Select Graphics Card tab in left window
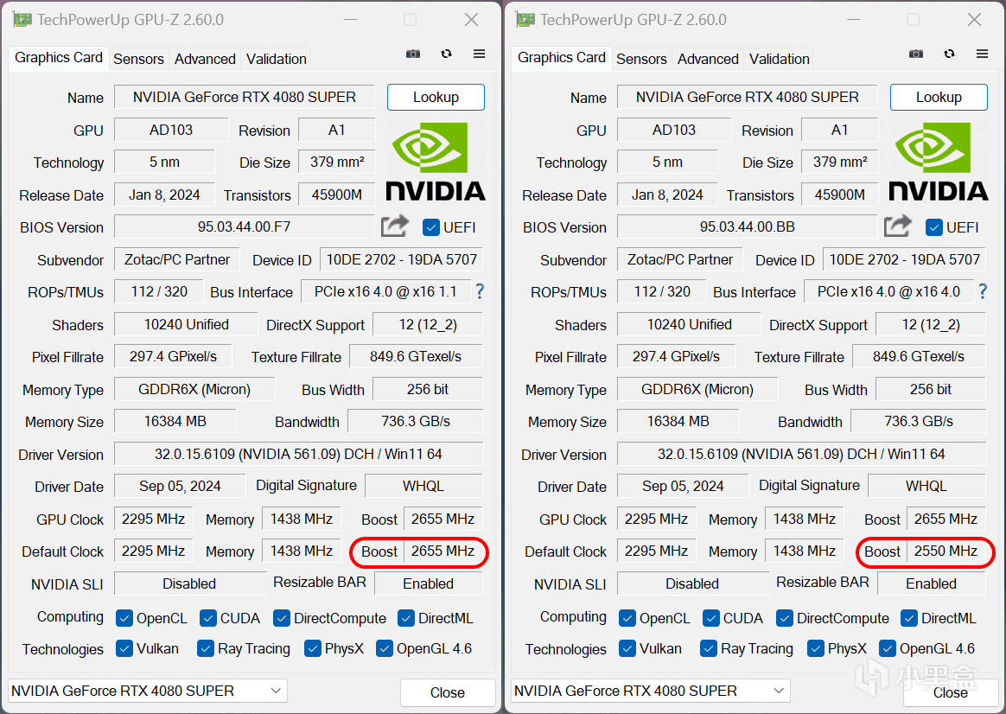Viewport: 1006px width, 714px height. point(59,58)
